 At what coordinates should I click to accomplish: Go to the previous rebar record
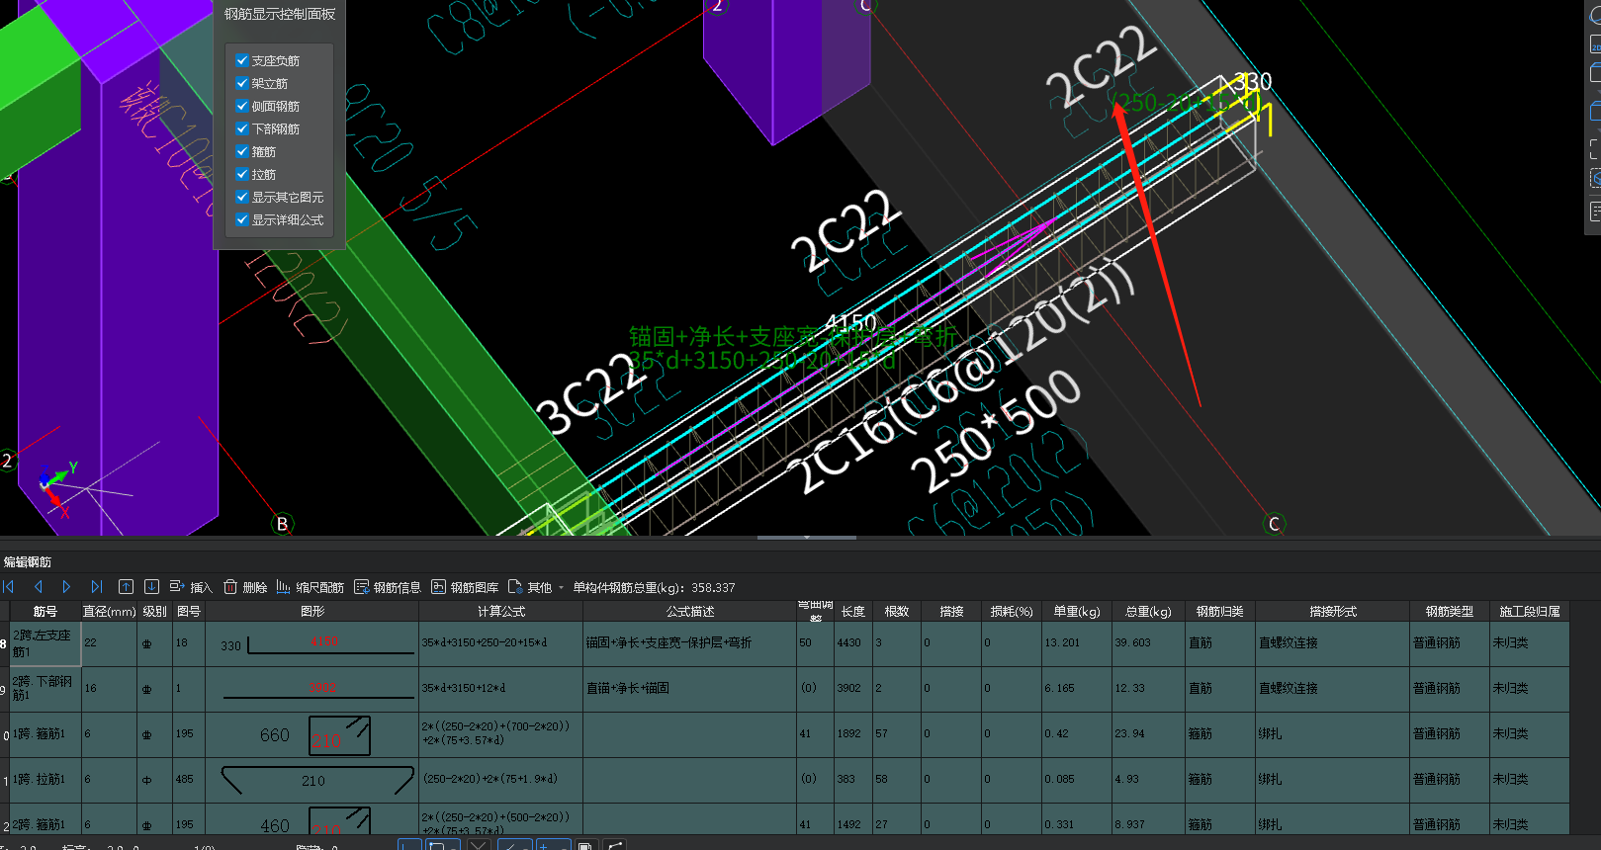(39, 587)
